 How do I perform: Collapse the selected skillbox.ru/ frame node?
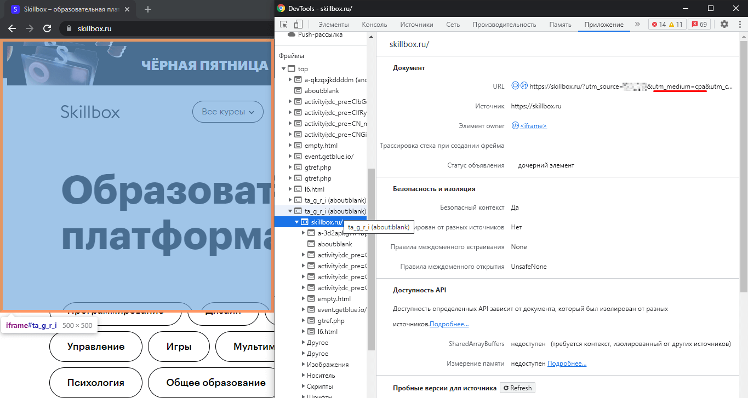click(x=297, y=222)
